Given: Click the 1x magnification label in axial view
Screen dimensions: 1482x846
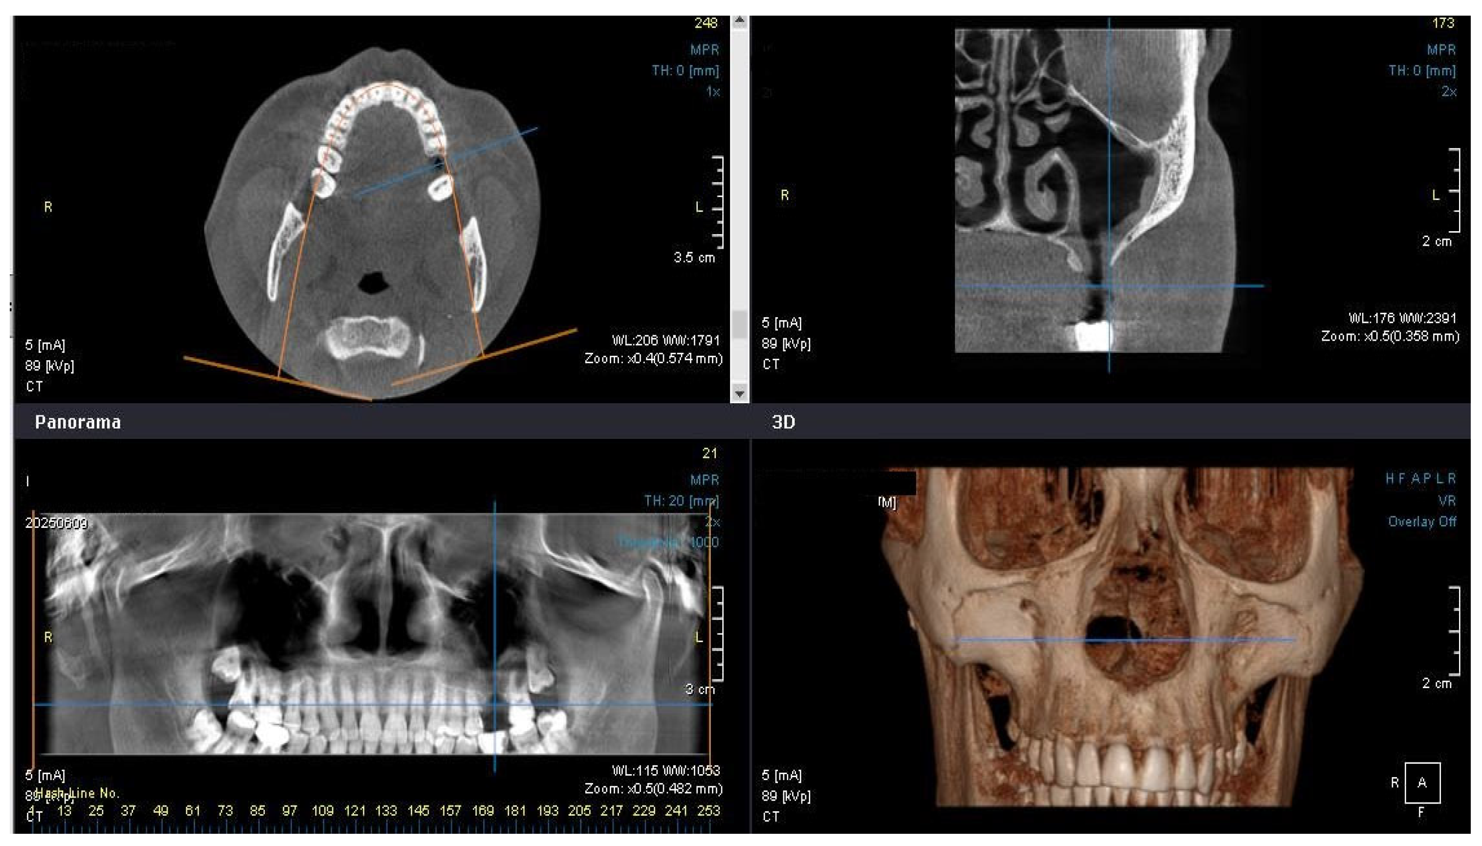Looking at the screenshot, I should click(x=713, y=92).
